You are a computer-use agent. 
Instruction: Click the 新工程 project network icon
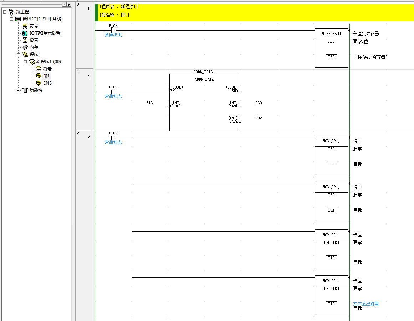pyautogui.click(x=11, y=12)
